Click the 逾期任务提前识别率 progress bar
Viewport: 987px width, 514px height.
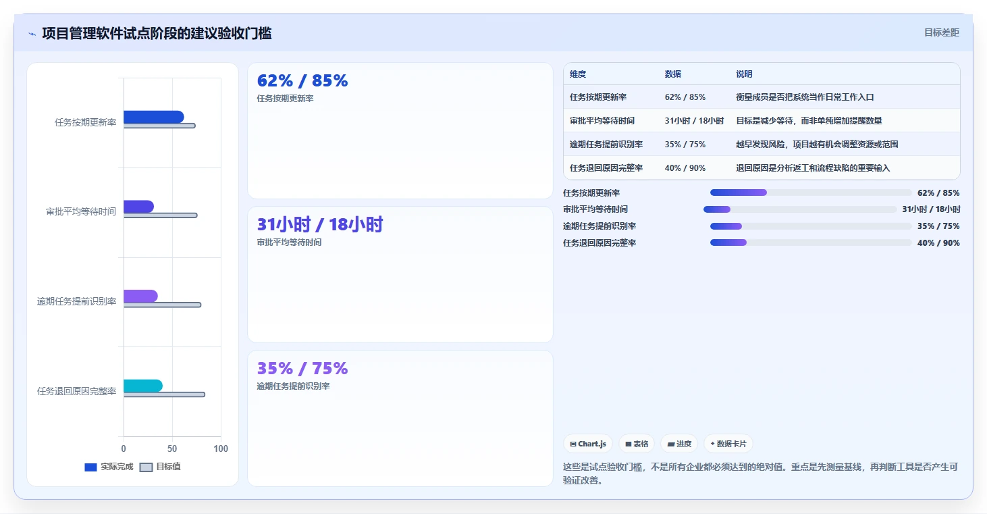click(811, 226)
